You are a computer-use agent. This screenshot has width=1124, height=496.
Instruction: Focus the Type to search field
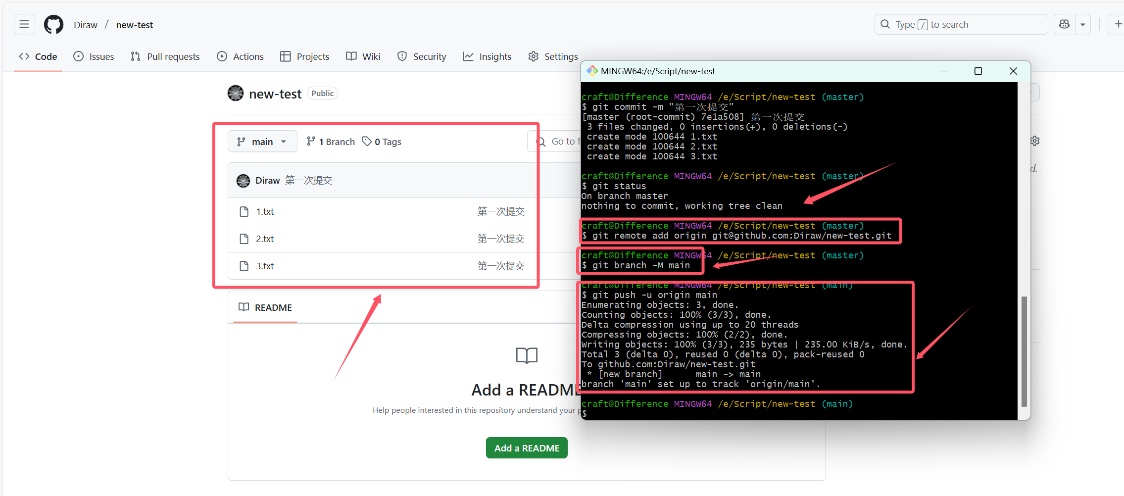(961, 24)
